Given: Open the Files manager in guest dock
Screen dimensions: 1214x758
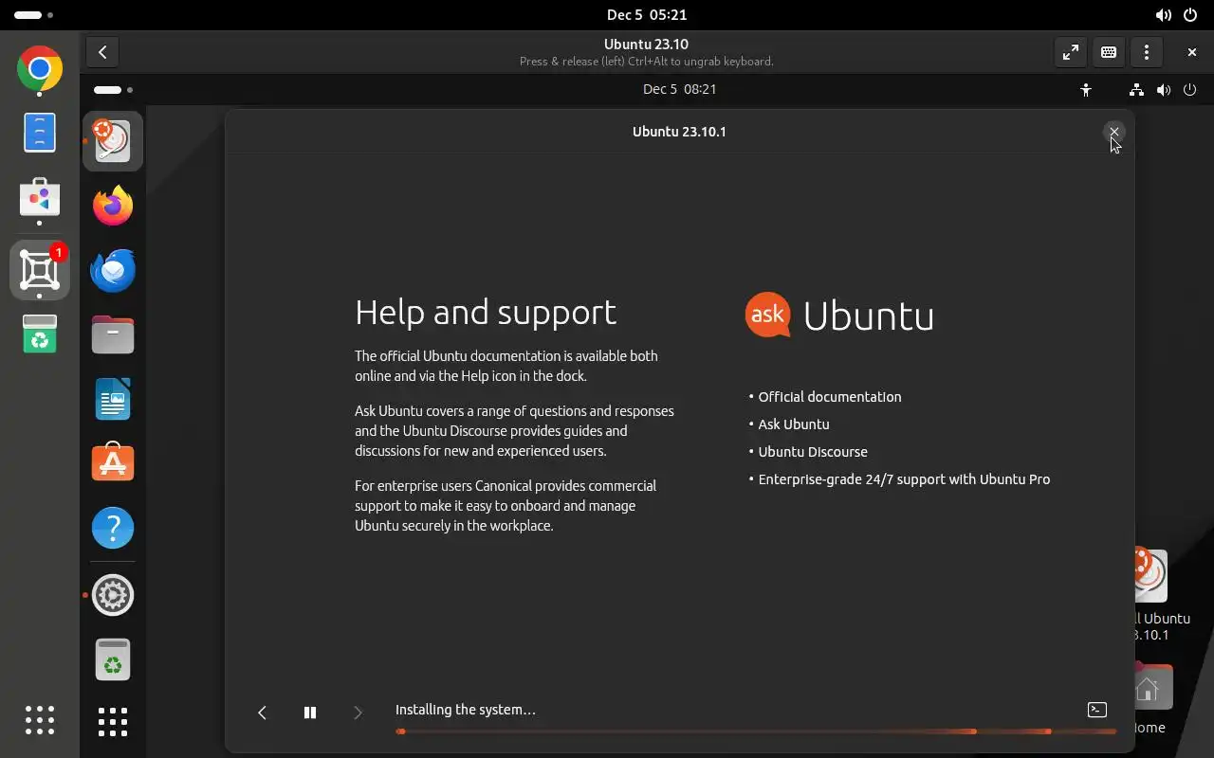Looking at the screenshot, I should tap(113, 334).
